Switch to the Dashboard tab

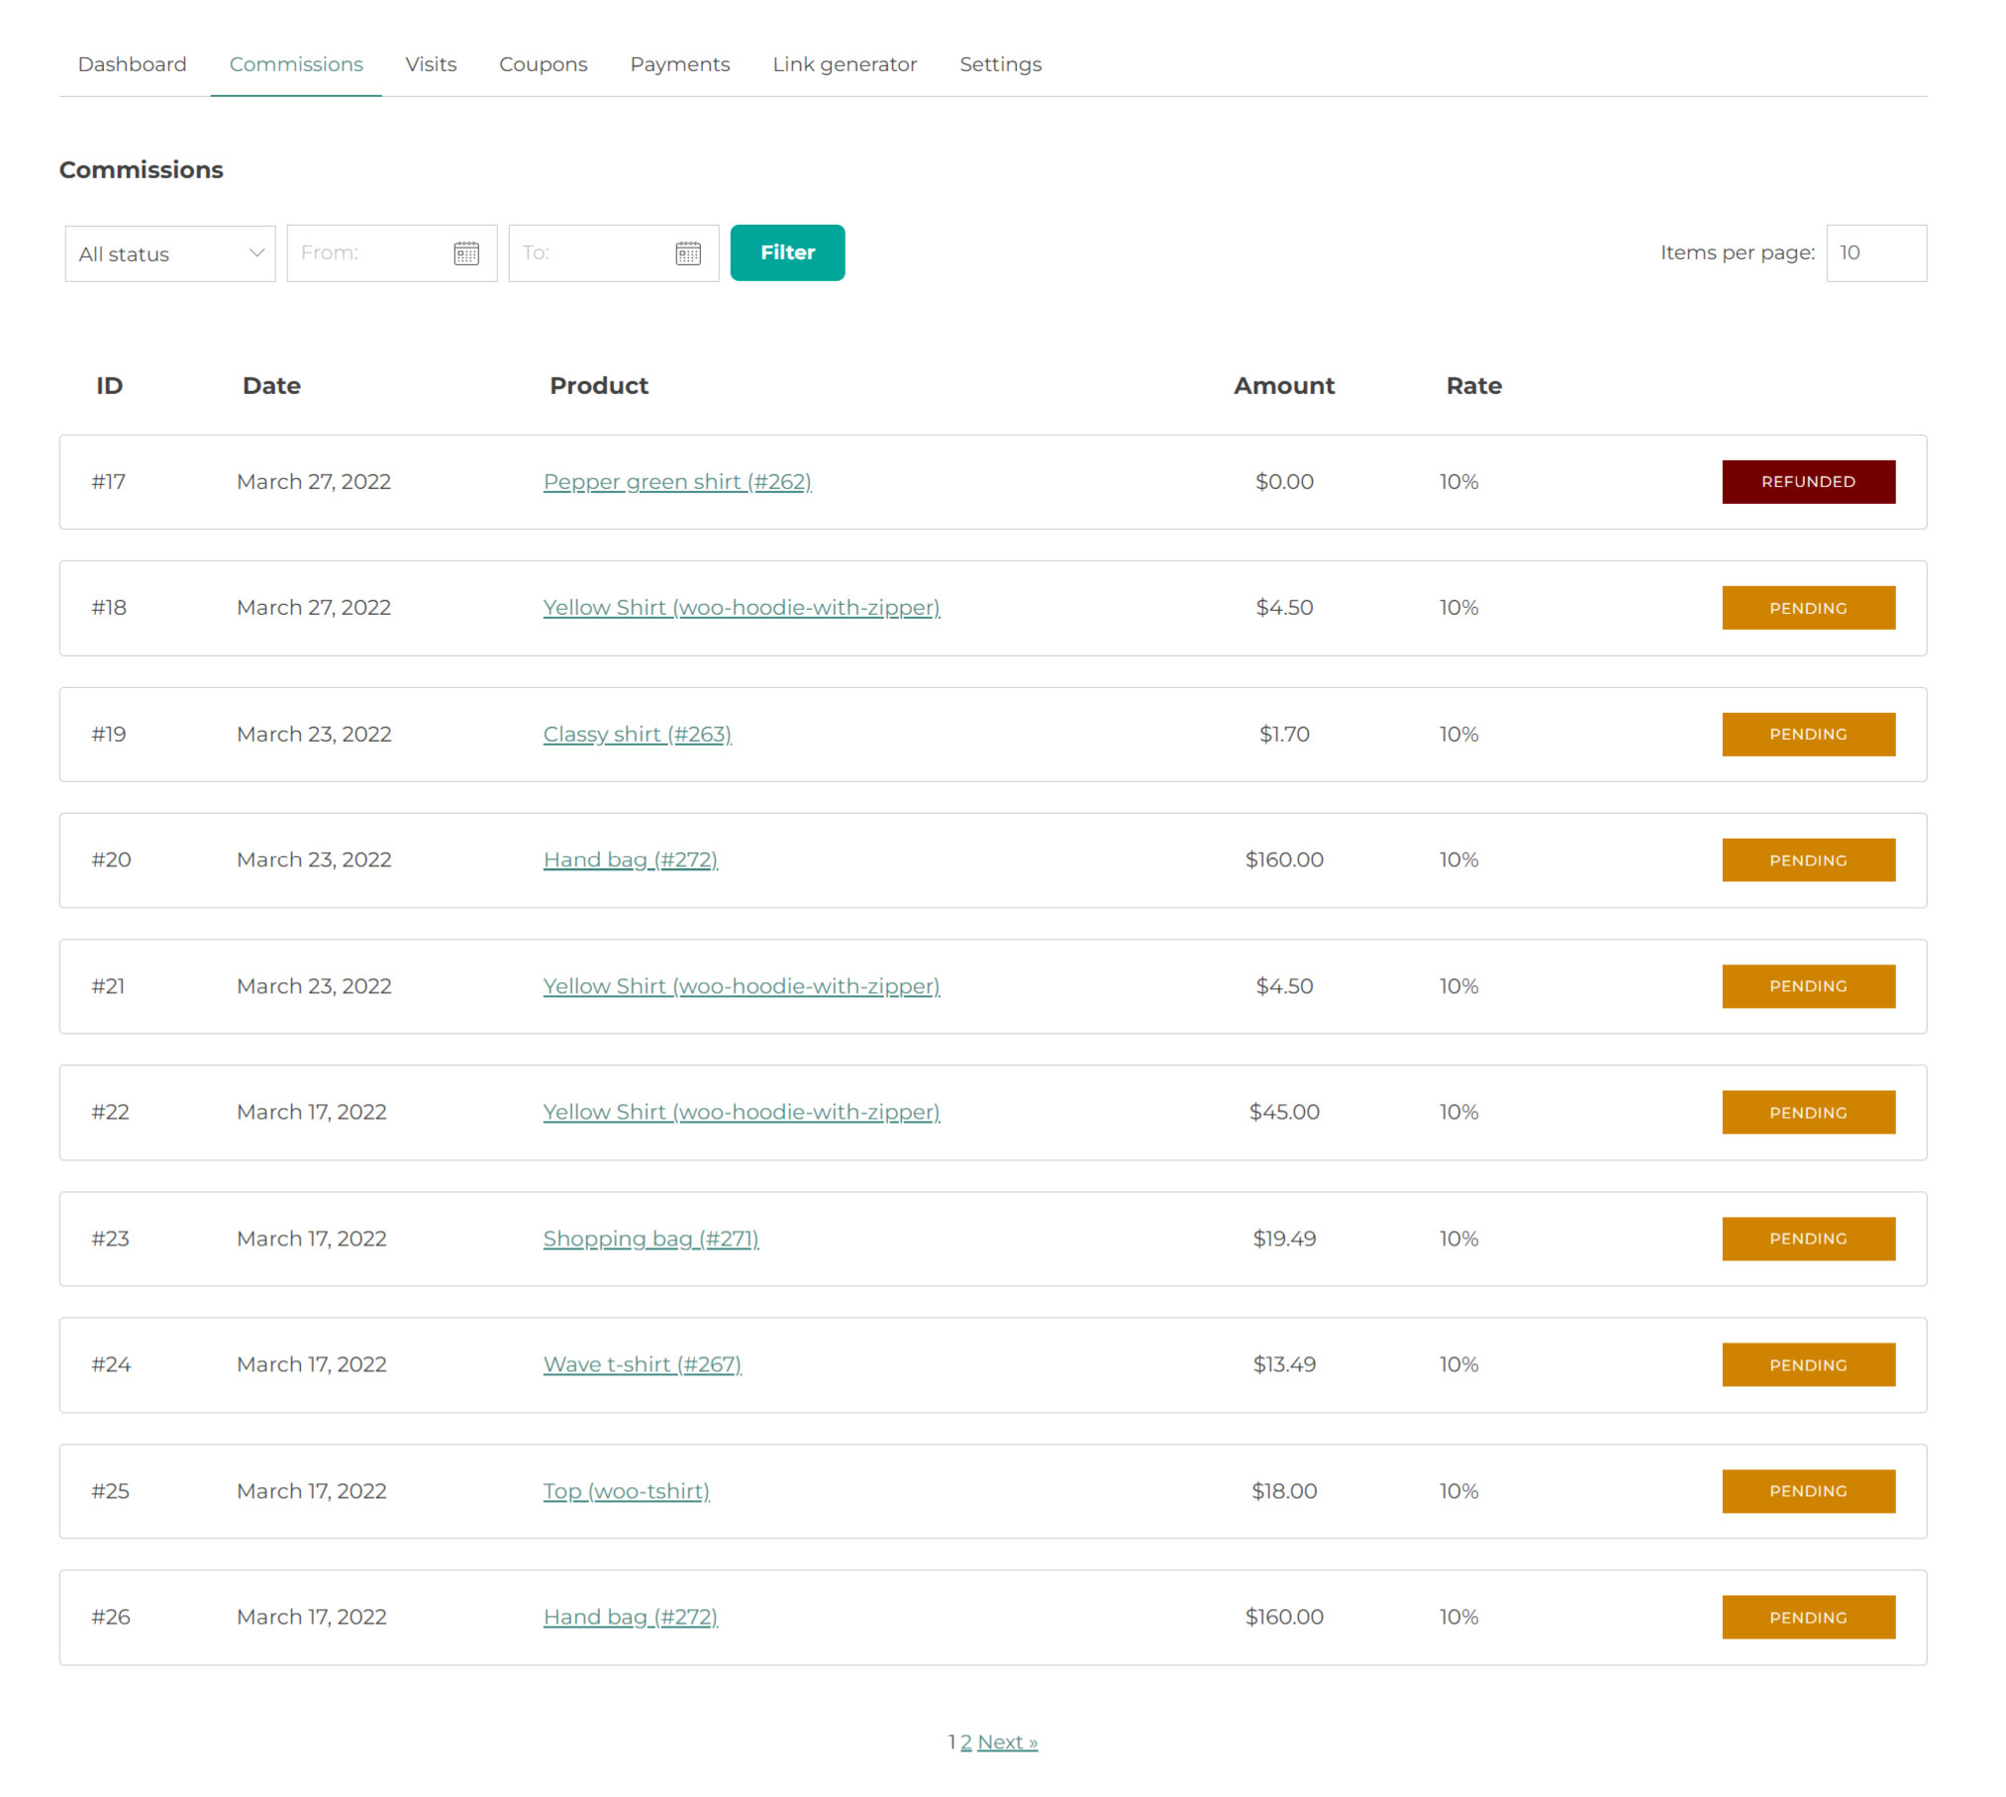(x=132, y=64)
